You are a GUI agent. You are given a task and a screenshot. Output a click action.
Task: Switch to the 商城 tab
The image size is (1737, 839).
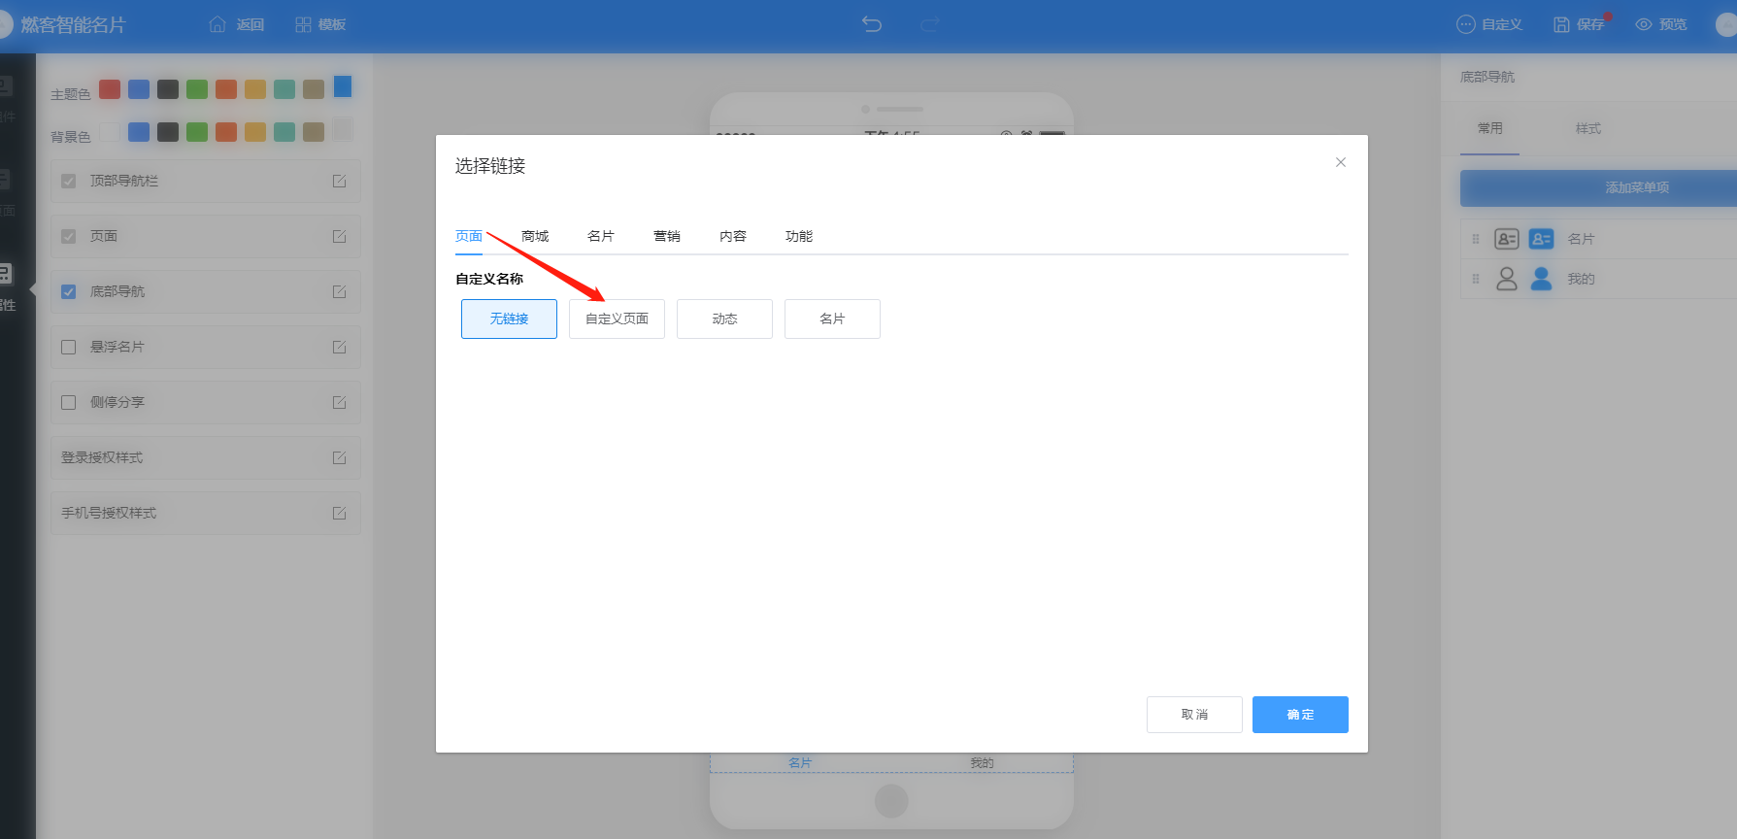[535, 237]
